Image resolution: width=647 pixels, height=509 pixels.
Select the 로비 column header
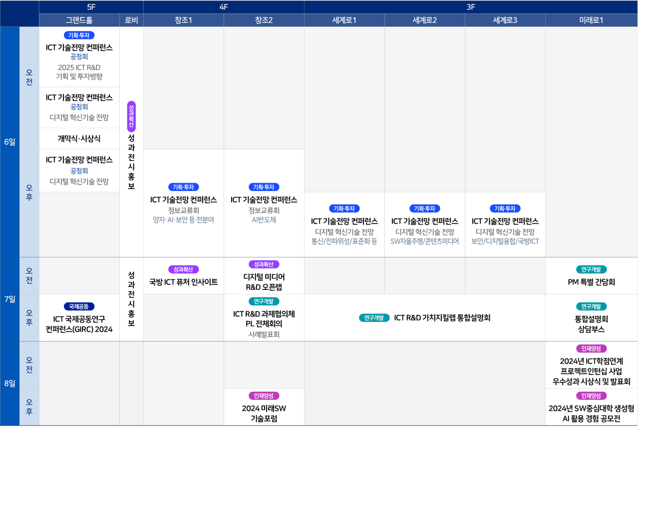(x=131, y=20)
